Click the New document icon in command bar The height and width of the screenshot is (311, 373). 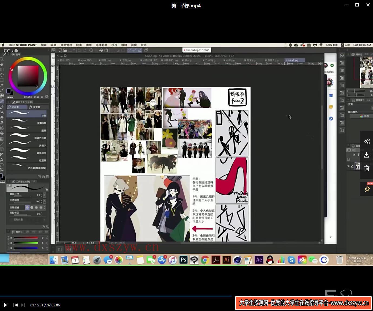coord(60,50)
